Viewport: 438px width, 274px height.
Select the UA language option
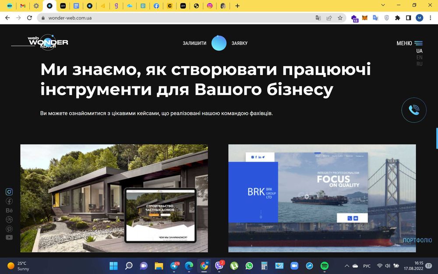pyautogui.click(x=419, y=51)
